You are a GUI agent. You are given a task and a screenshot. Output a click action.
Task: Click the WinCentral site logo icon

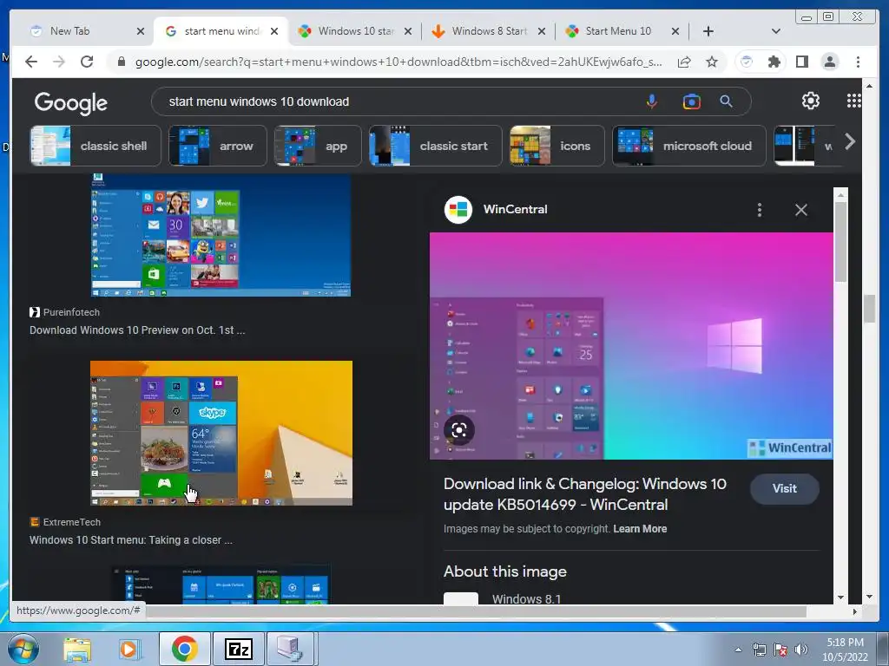458,210
